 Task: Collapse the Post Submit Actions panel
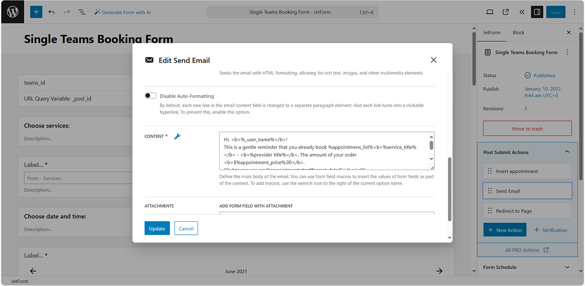(x=567, y=152)
